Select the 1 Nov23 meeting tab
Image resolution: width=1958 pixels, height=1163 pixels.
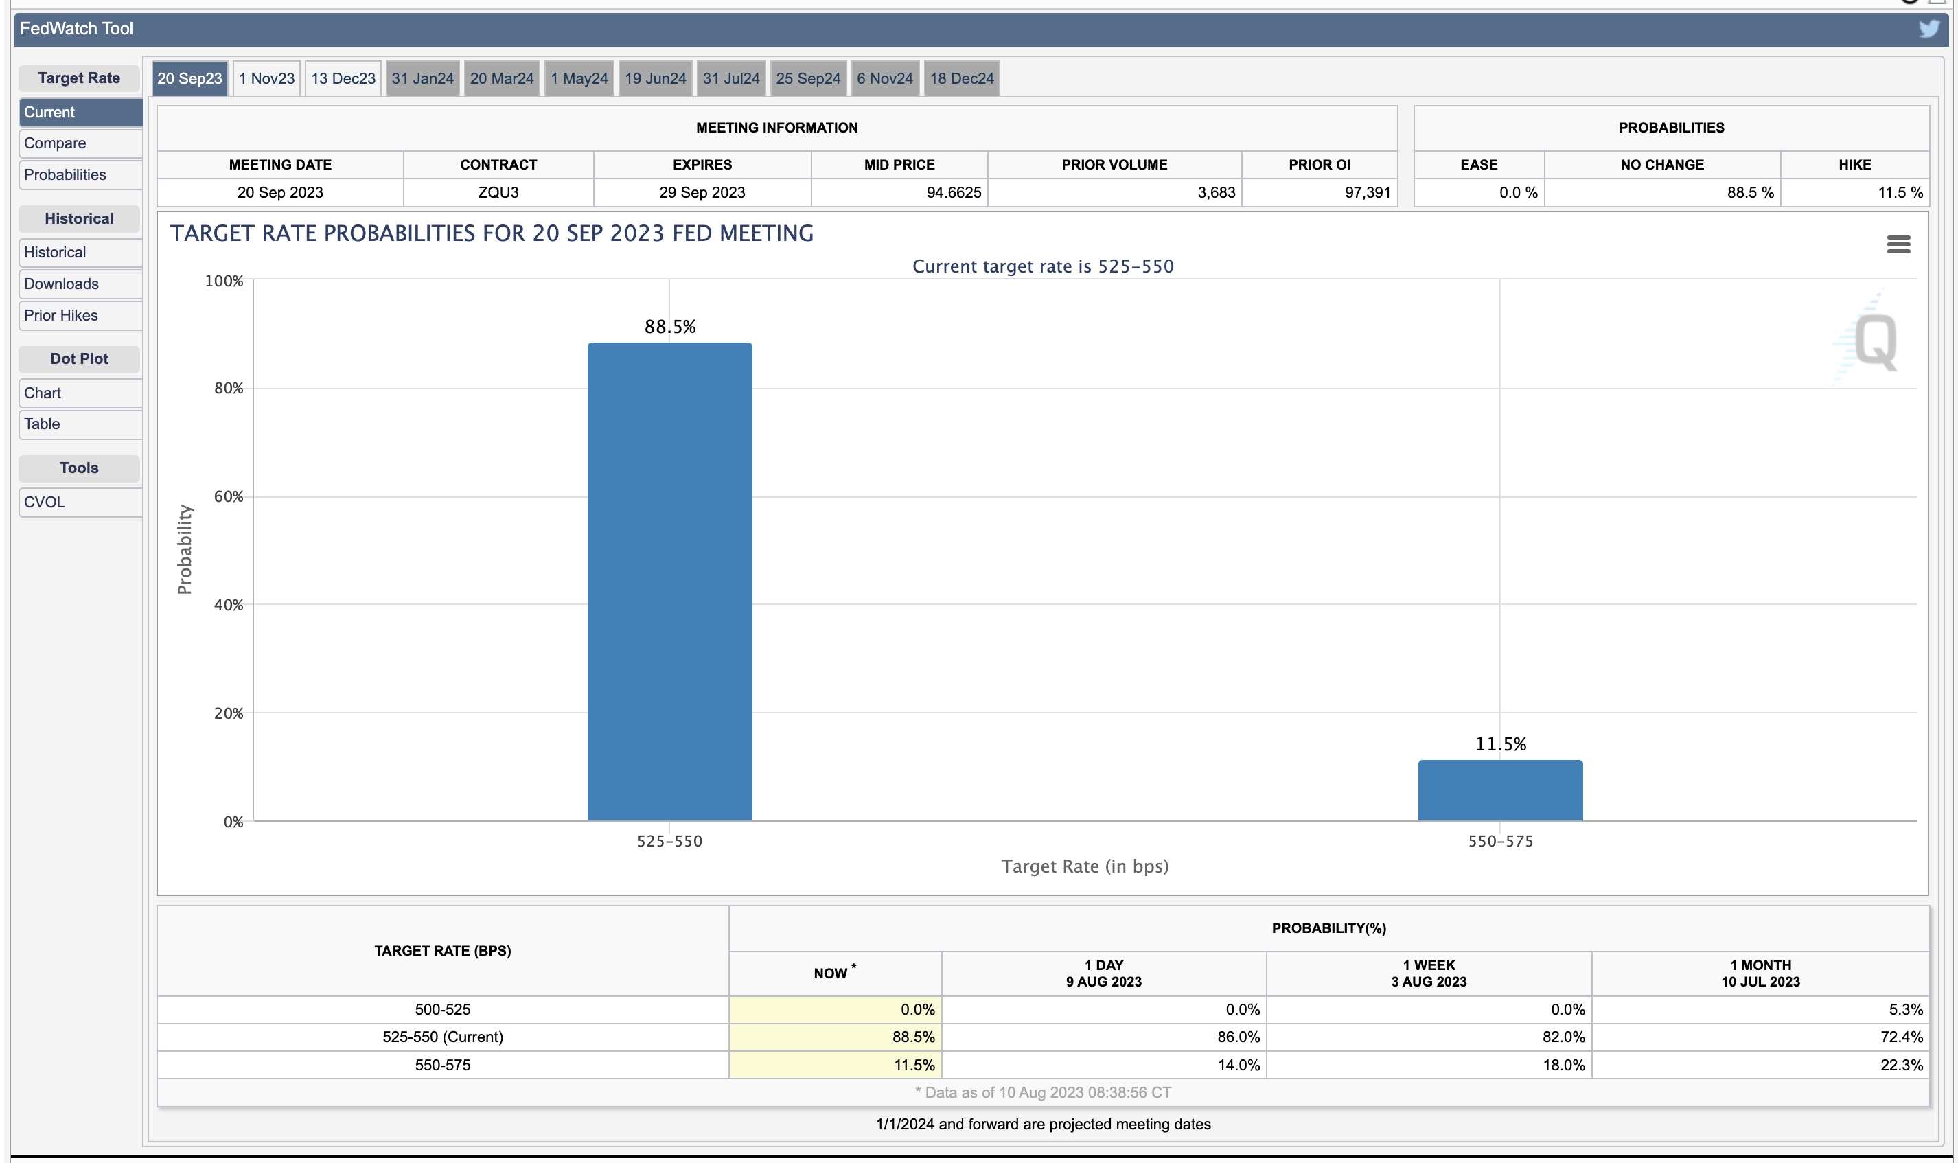click(266, 78)
